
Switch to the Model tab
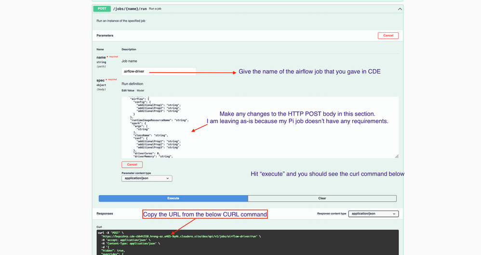coord(141,91)
